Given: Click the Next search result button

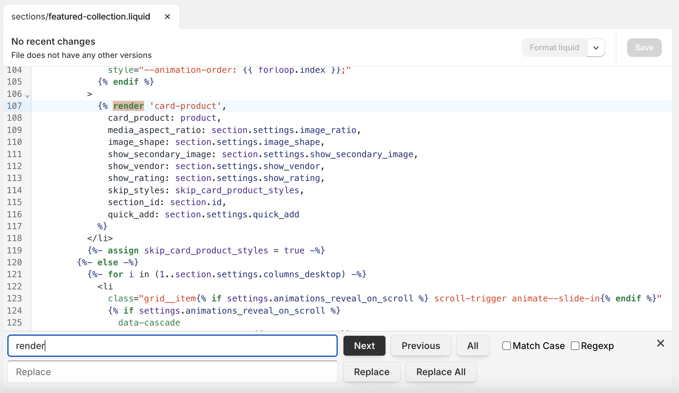Looking at the screenshot, I should point(364,346).
